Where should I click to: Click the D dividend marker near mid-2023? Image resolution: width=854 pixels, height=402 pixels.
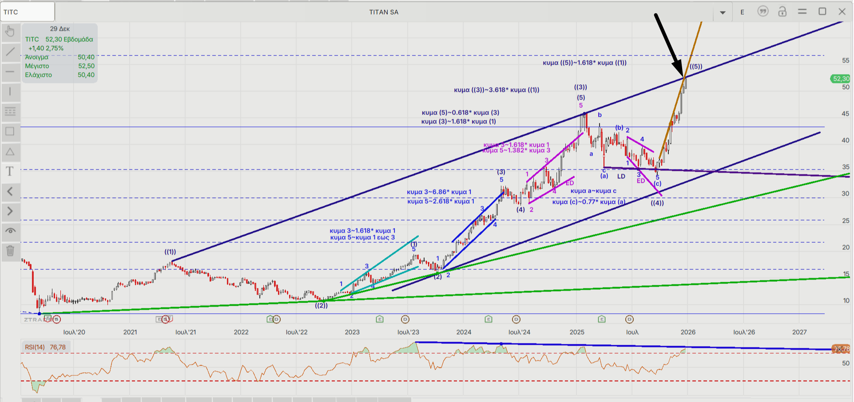point(405,319)
